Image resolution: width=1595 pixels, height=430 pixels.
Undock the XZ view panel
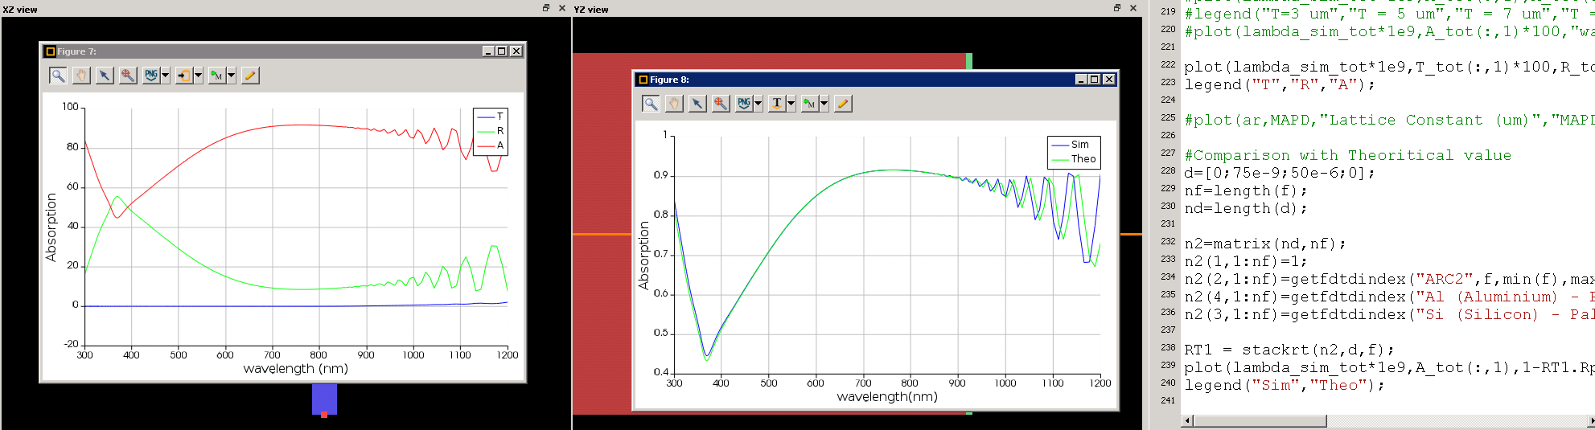coord(546,8)
